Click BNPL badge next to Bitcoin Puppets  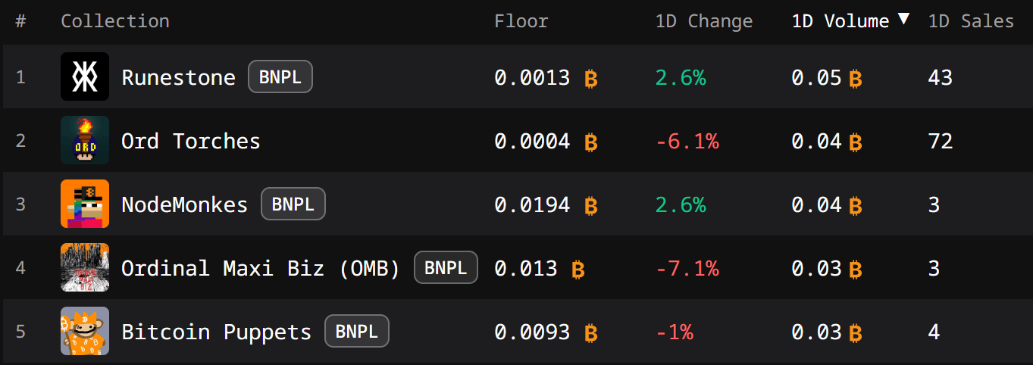click(357, 331)
